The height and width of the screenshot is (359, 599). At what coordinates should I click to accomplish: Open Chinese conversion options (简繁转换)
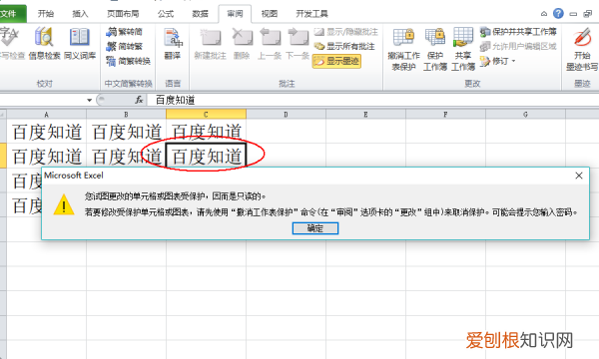click(129, 61)
